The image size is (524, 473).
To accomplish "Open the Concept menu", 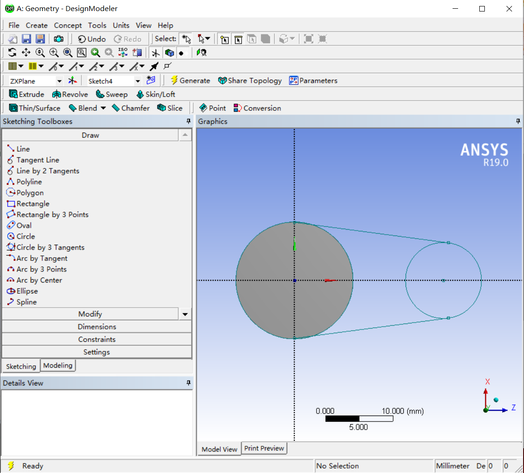I will [68, 25].
